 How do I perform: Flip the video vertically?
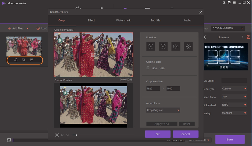189,46
